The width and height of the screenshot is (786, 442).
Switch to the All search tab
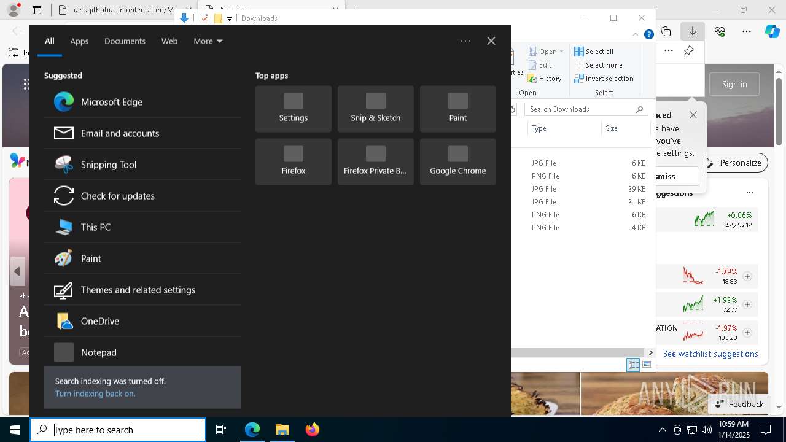(x=50, y=41)
